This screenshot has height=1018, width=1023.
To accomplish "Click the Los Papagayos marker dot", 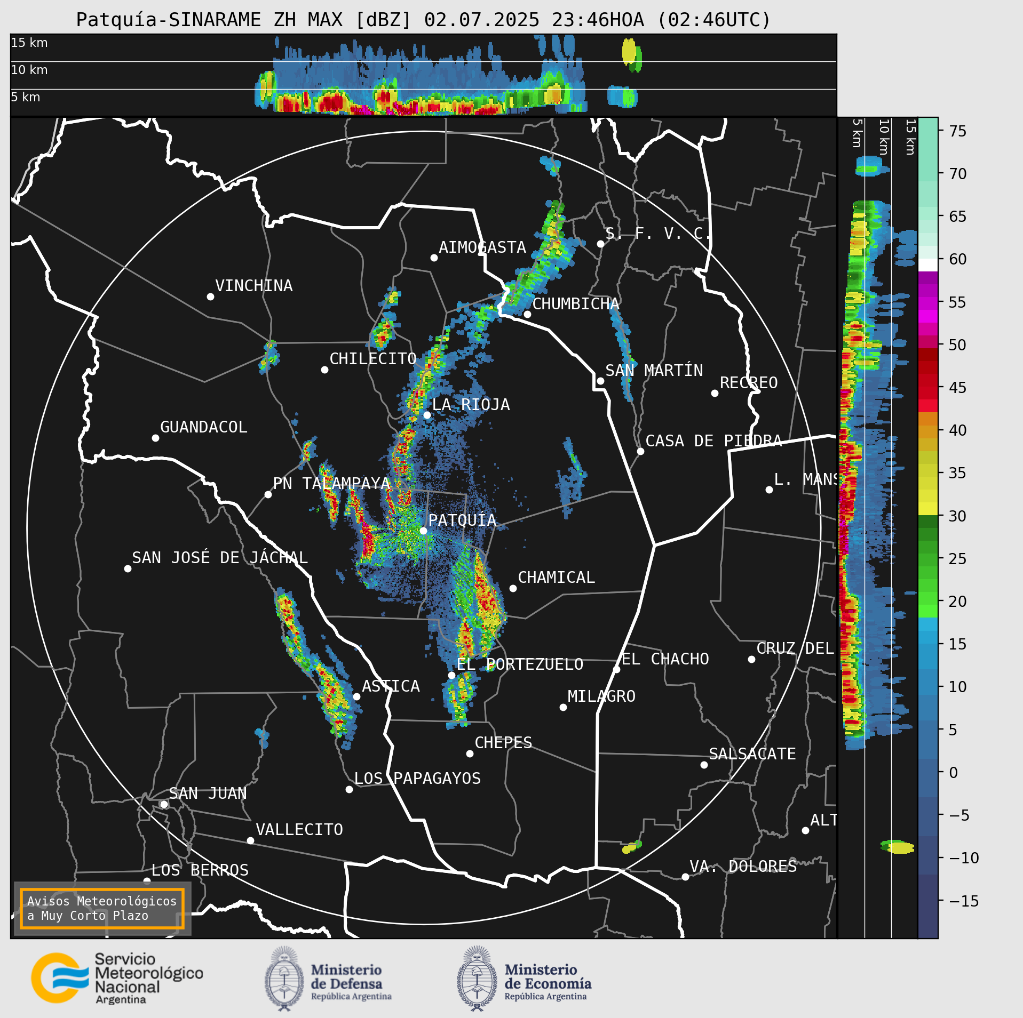I will (349, 789).
